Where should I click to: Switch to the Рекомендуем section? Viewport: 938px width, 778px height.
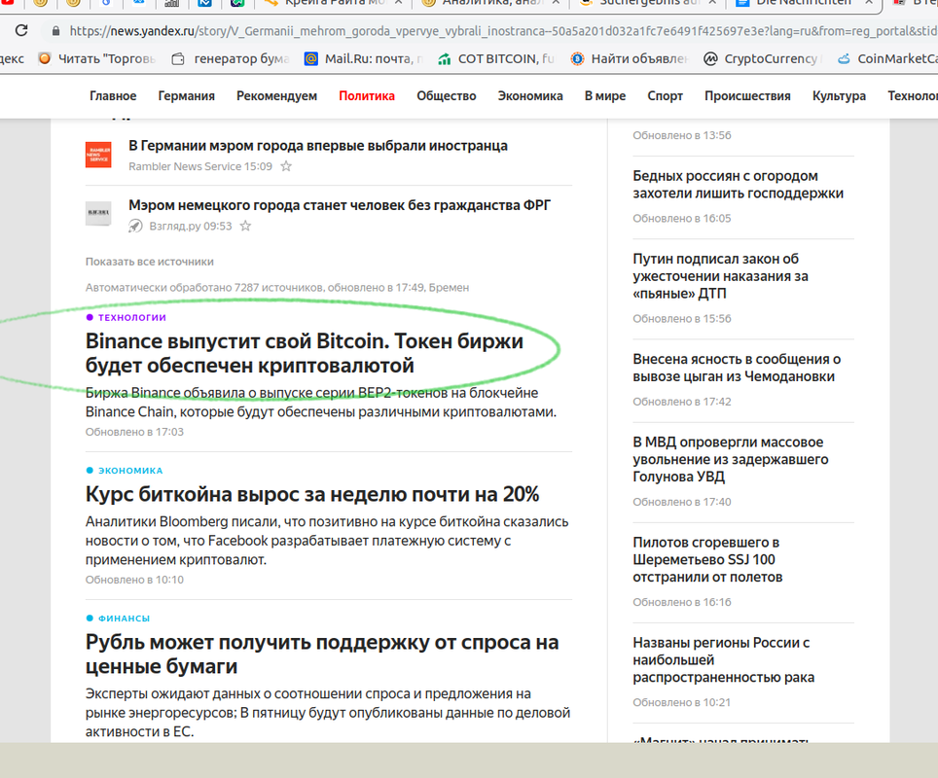click(276, 95)
